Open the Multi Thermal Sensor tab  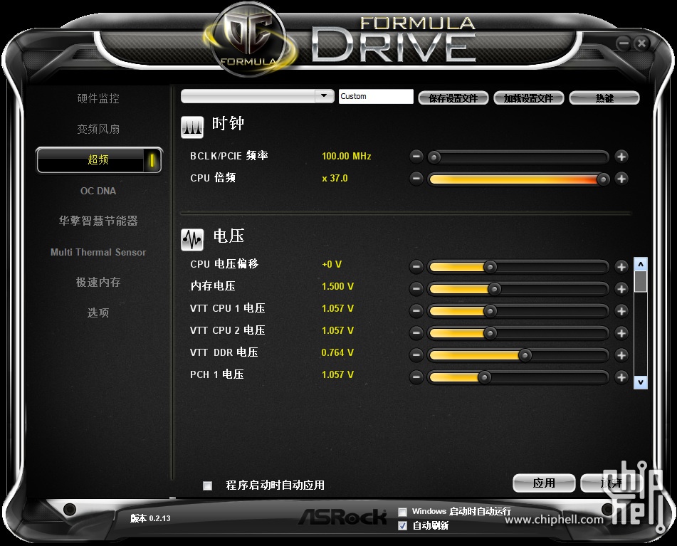coord(98,252)
